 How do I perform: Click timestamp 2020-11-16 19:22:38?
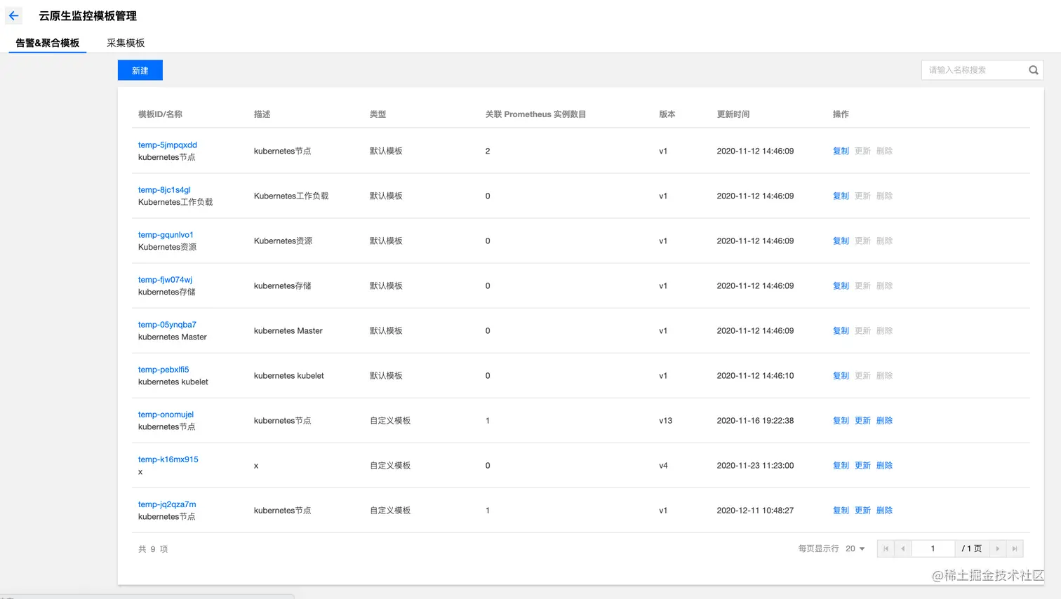pyautogui.click(x=755, y=420)
